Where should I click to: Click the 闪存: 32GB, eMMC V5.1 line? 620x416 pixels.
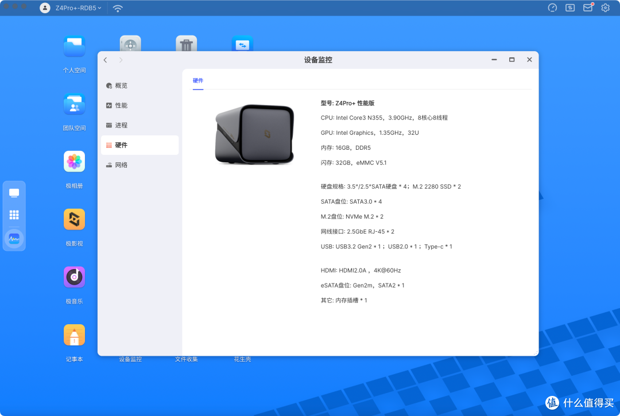[x=354, y=163]
